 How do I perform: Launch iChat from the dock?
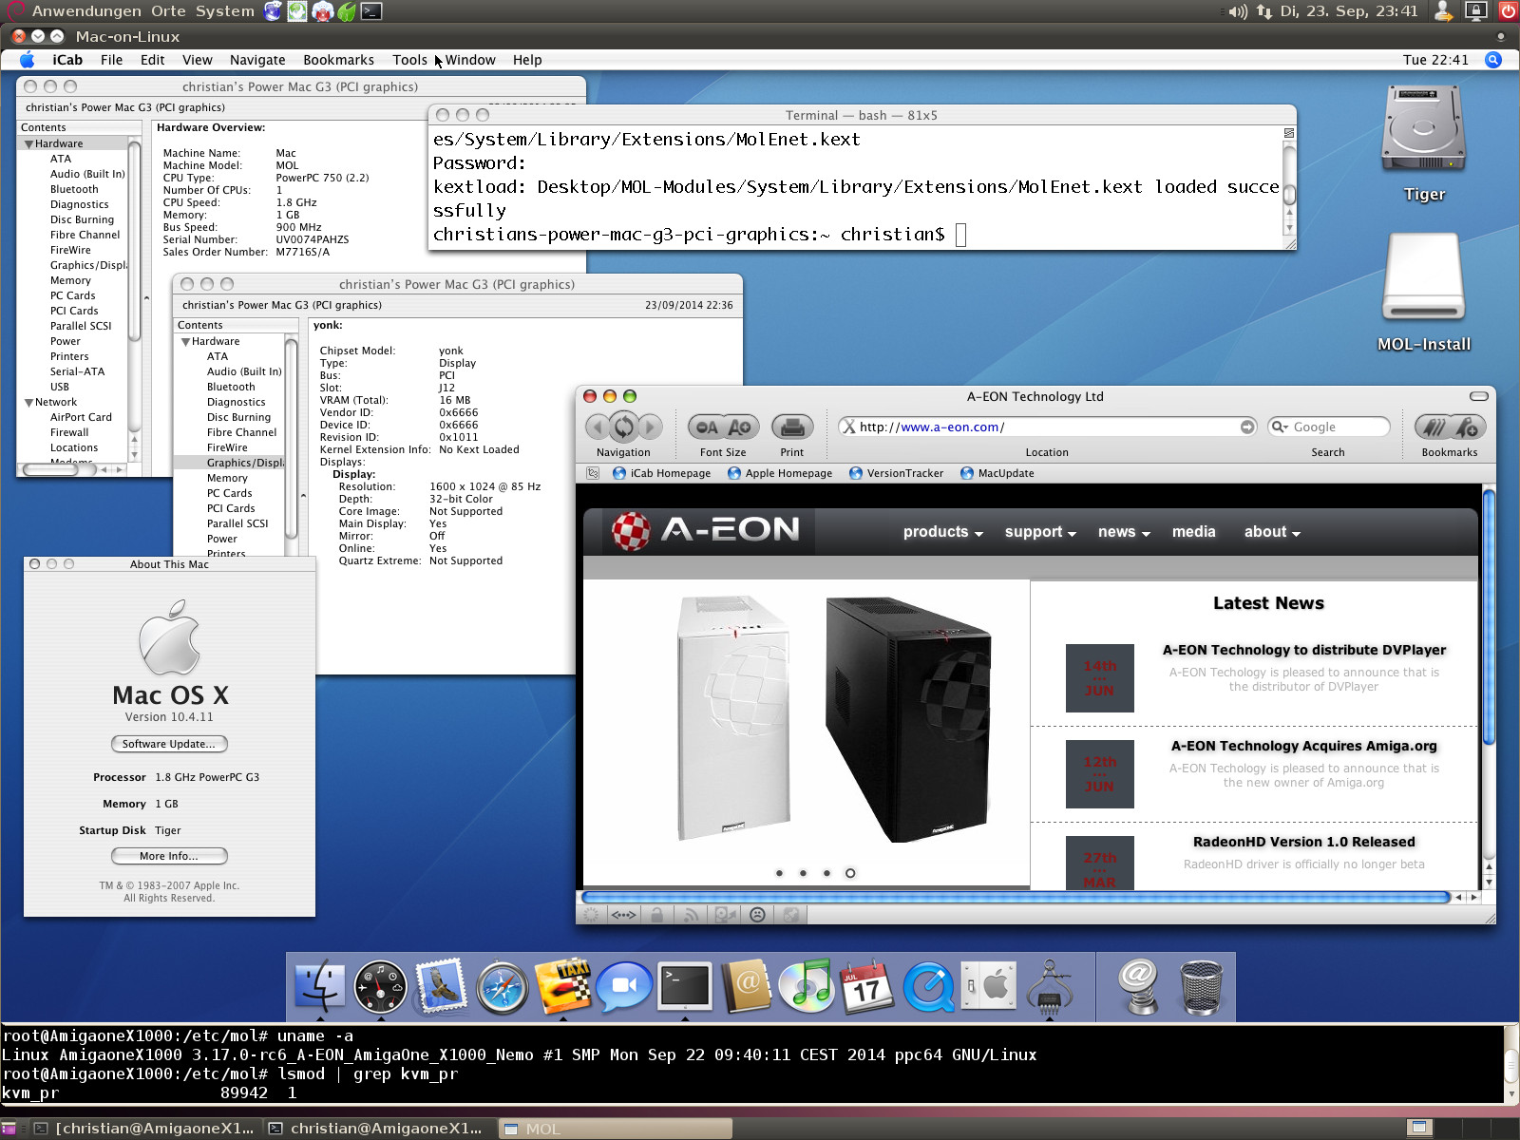624,987
